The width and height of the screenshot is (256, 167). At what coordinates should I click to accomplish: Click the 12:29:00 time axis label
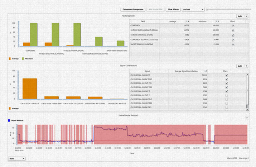pyautogui.click(x=216, y=148)
